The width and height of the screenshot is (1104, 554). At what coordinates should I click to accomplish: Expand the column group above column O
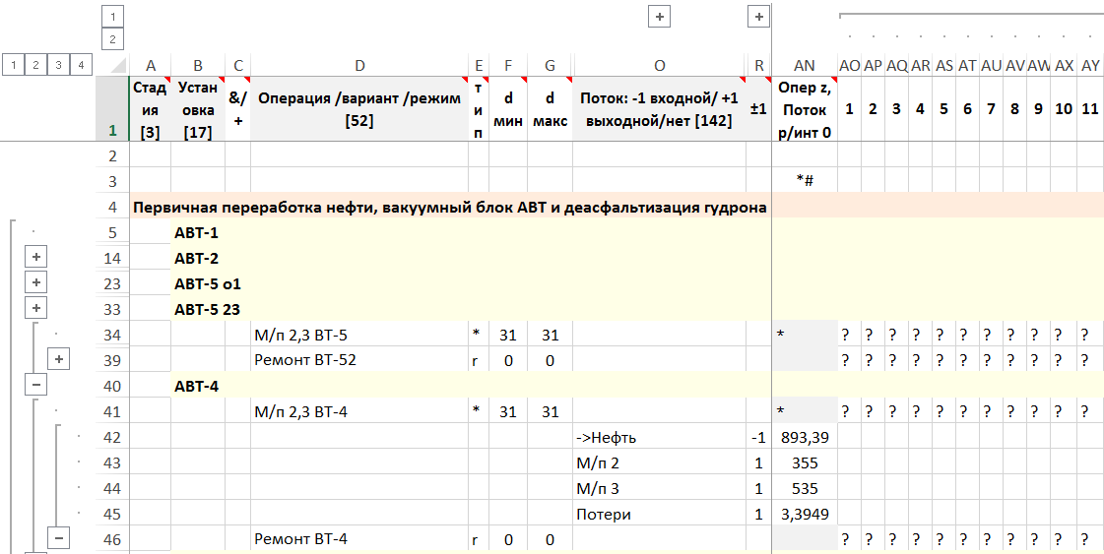(659, 17)
